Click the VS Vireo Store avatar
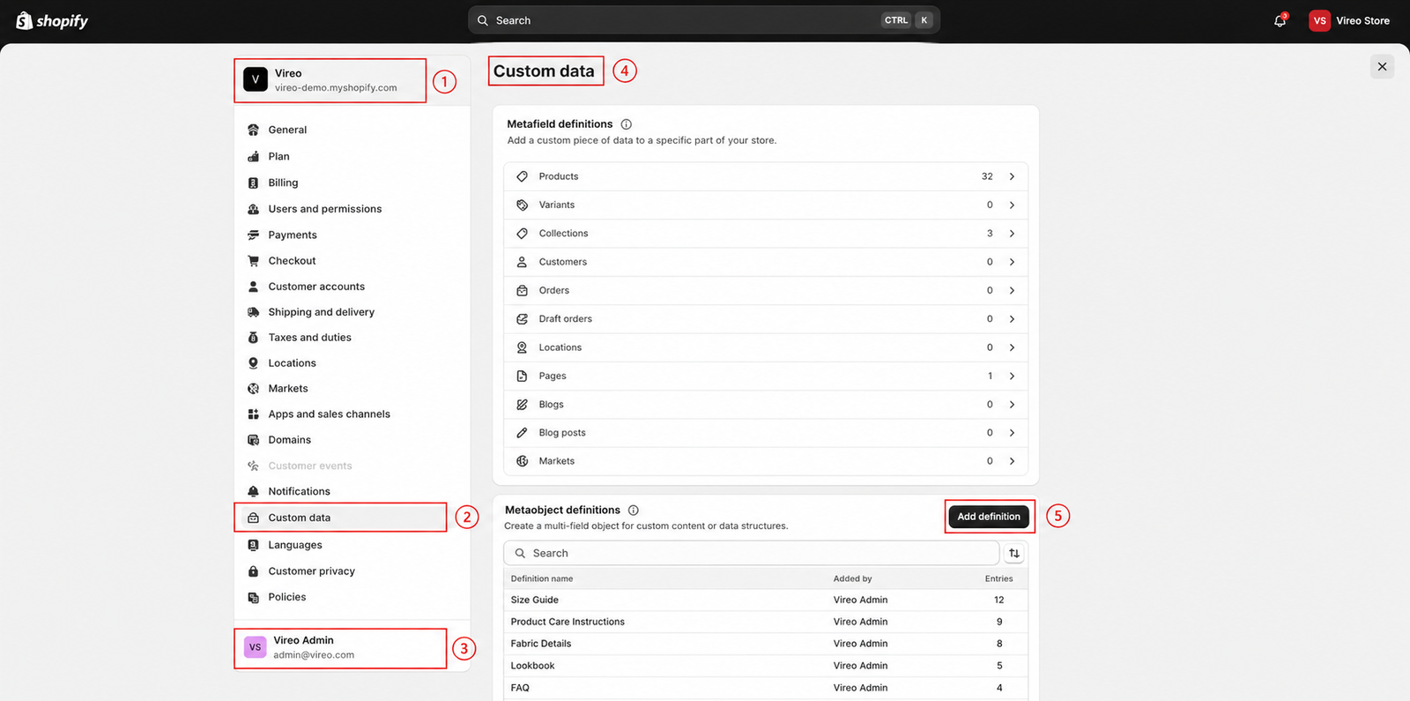 point(1319,20)
